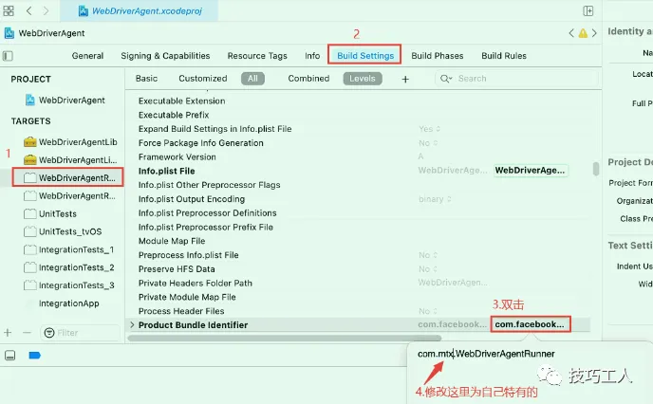This screenshot has height=404, width=653.
Task: Select Private Headers Folder Path setting
Action: point(195,283)
